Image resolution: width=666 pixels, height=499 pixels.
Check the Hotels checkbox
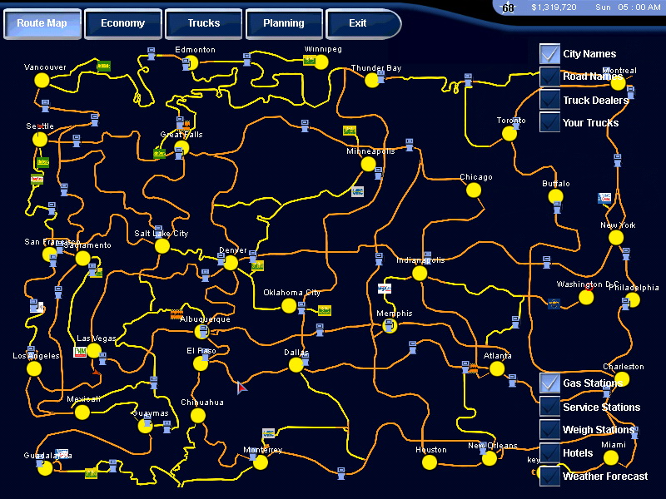coord(549,452)
